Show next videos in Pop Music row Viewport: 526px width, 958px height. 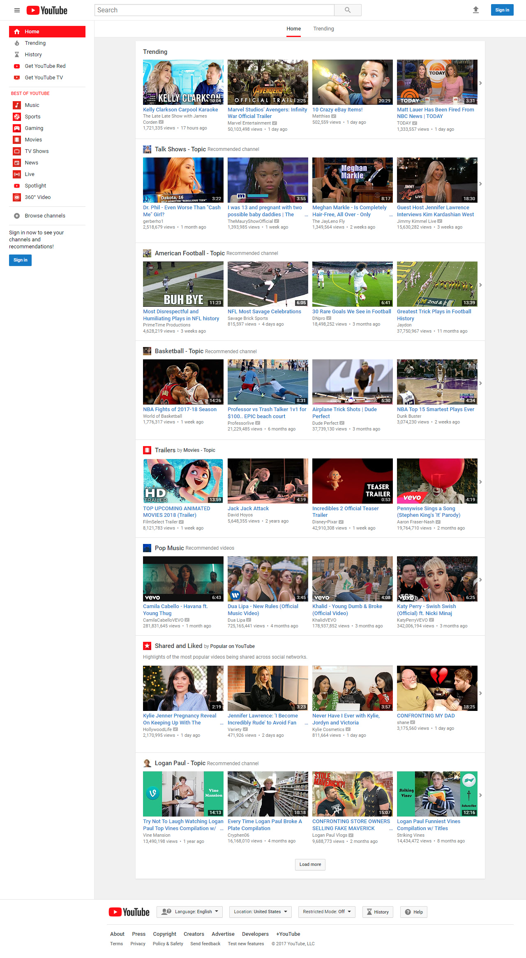tap(480, 580)
